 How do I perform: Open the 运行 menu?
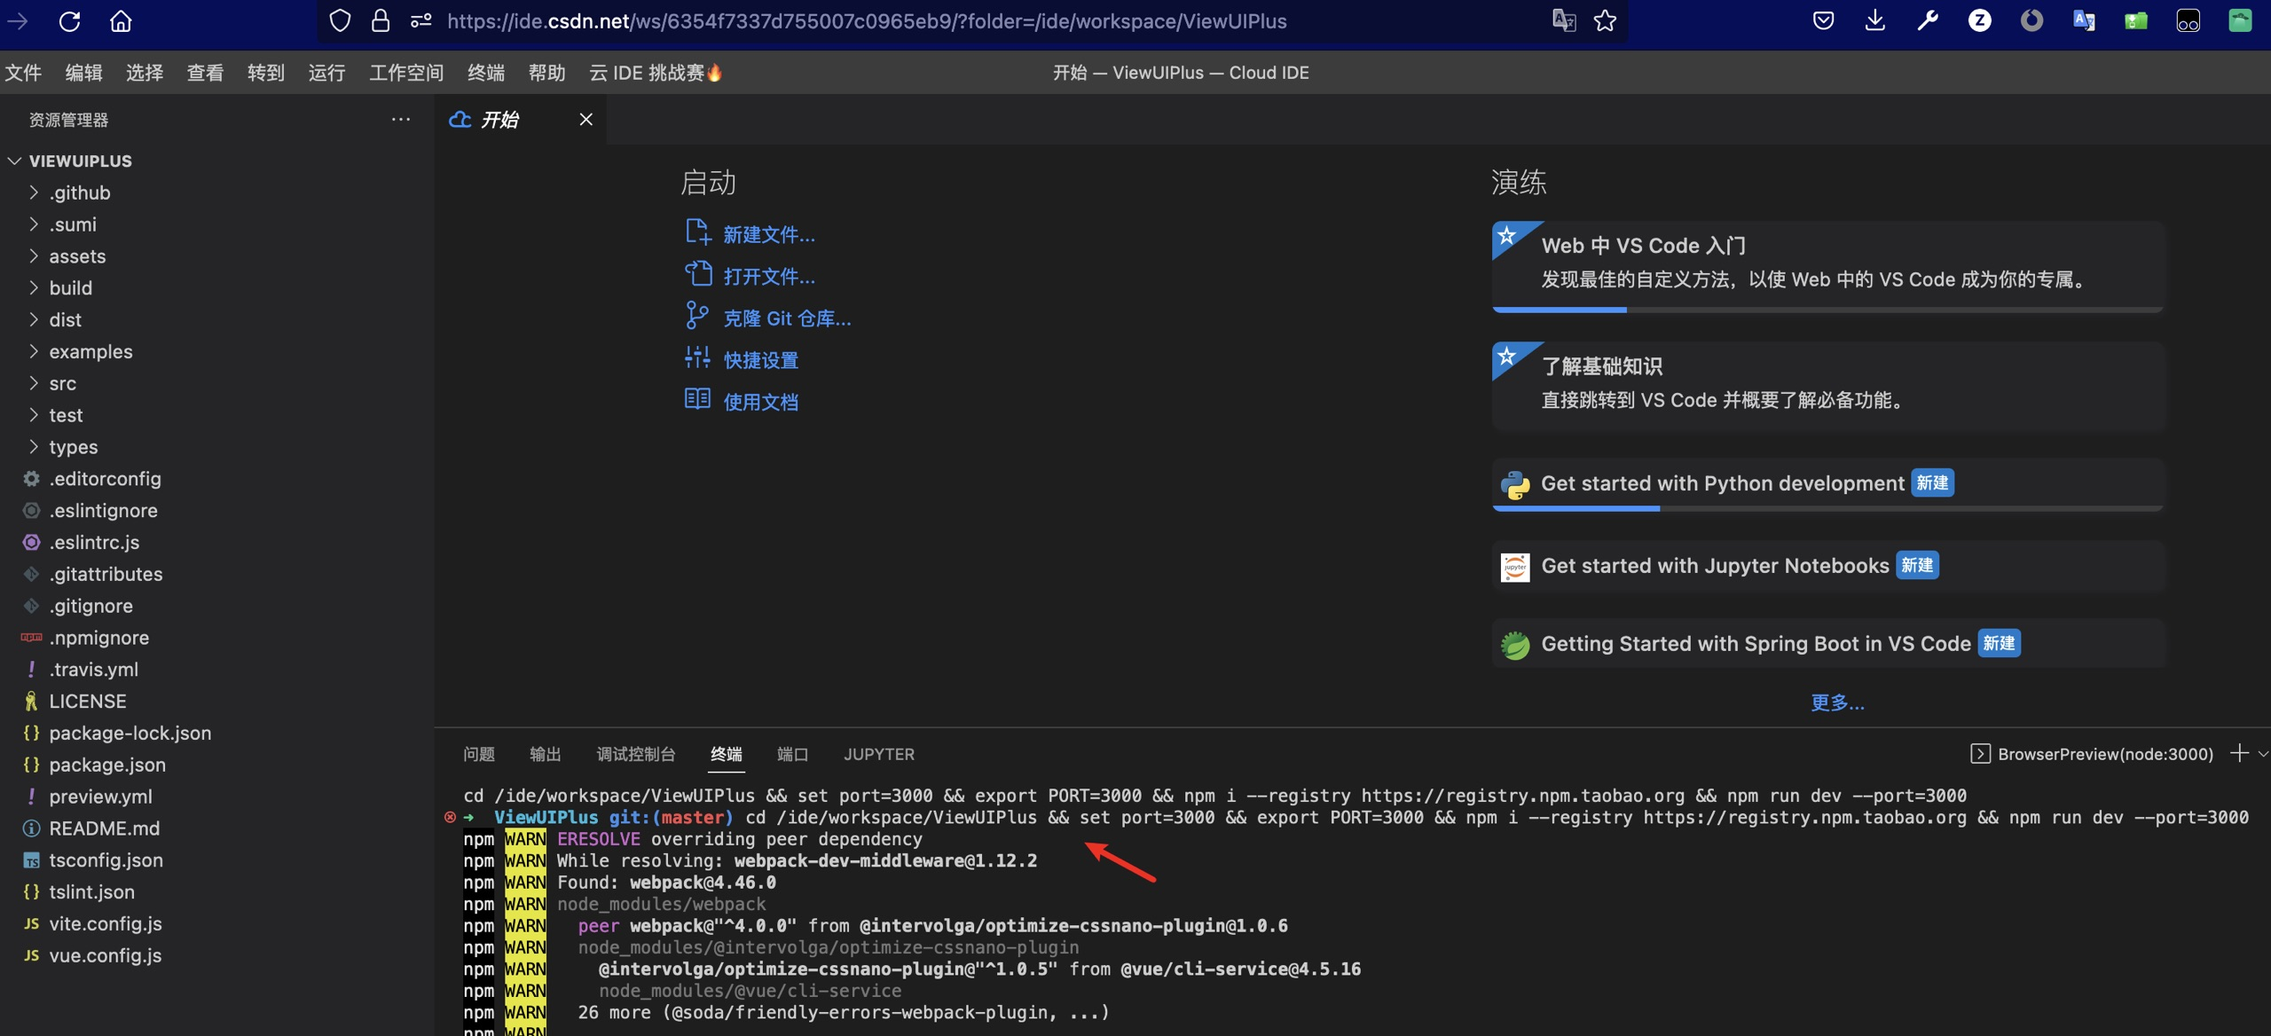click(326, 72)
